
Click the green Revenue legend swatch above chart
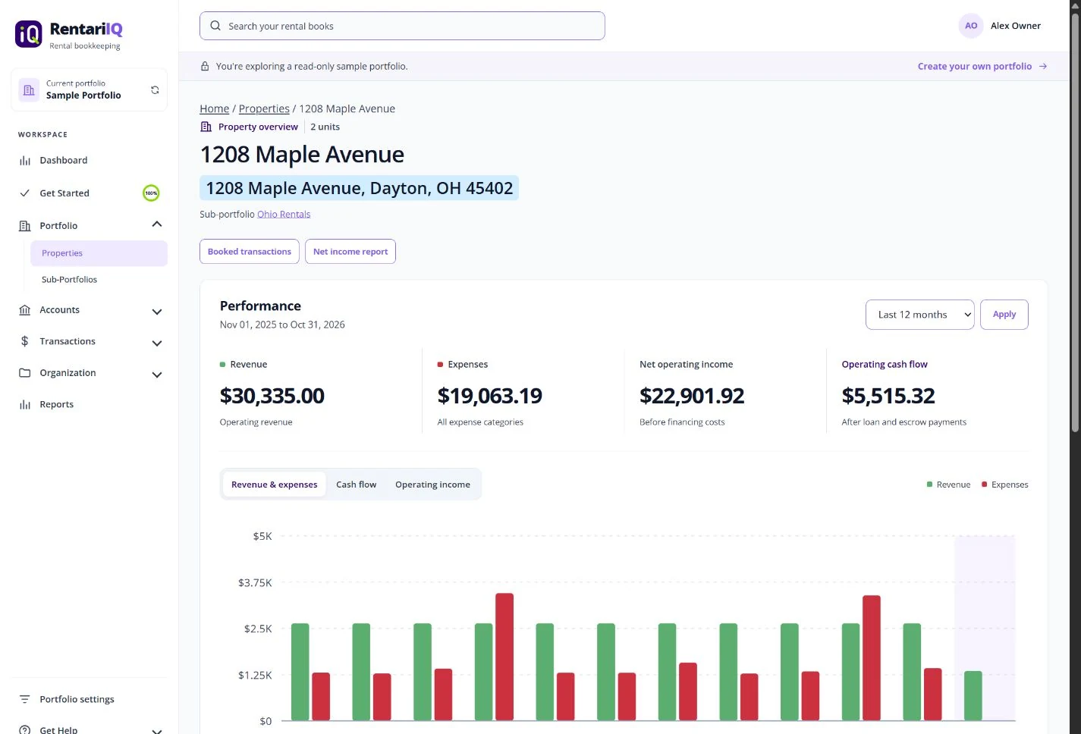pyautogui.click(x=929, y=485)
